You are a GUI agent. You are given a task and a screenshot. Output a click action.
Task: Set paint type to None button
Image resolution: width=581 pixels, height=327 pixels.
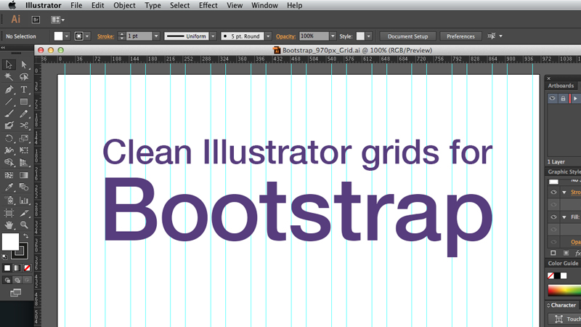click(x=27, y=267)
